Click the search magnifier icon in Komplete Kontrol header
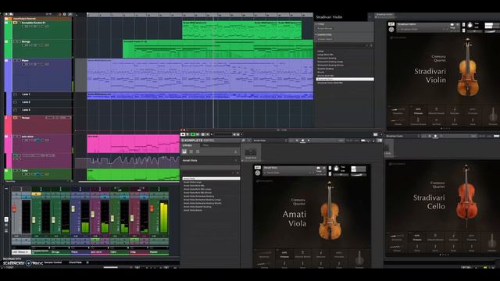500x281 pixels. 243,140
